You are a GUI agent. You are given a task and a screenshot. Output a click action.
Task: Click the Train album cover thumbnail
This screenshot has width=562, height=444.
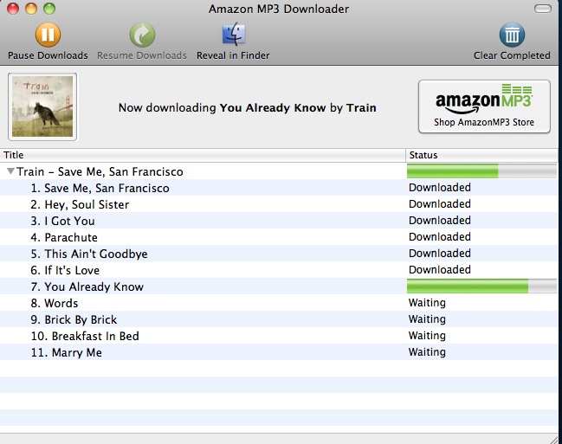point(42,106)
